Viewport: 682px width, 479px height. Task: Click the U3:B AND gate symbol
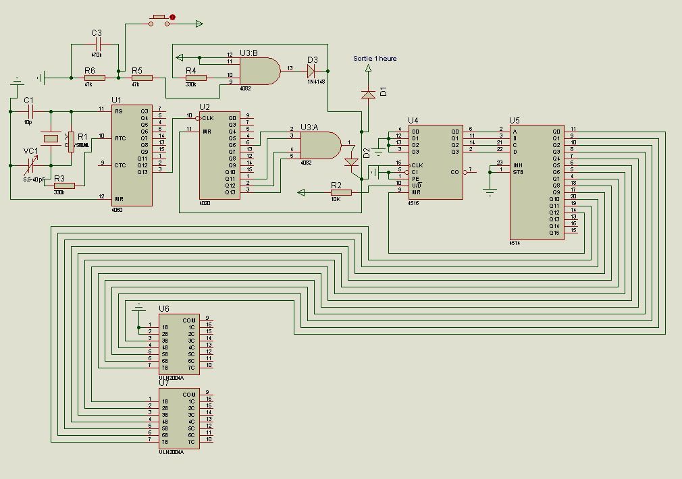tap(260, 71)
